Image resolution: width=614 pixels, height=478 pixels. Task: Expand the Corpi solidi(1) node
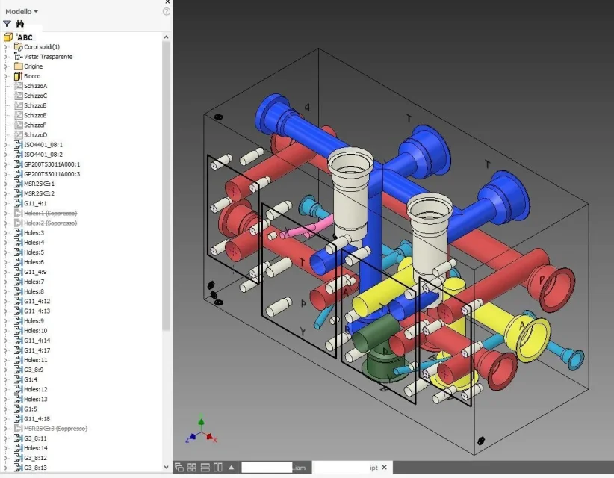[x=6, y=47]
